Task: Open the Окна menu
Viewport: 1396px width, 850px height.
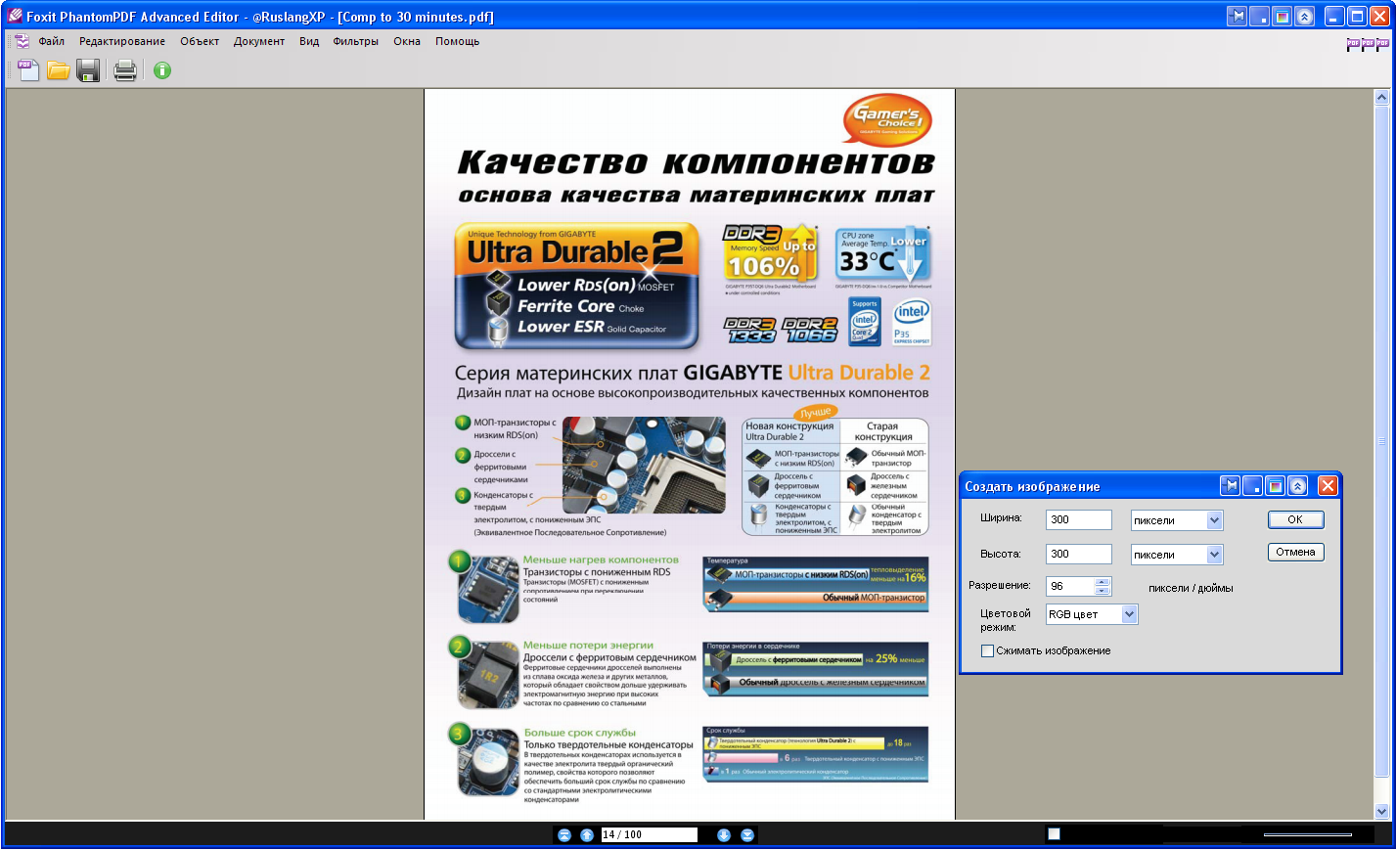Action: click(x=407, y=41)
